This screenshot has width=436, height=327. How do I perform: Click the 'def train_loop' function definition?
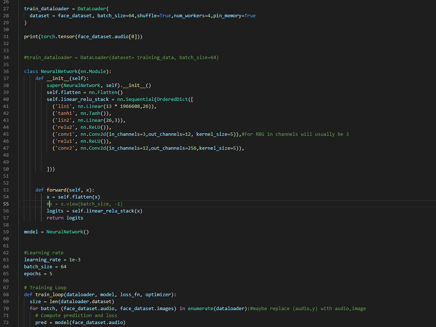(x=100, y=294)
